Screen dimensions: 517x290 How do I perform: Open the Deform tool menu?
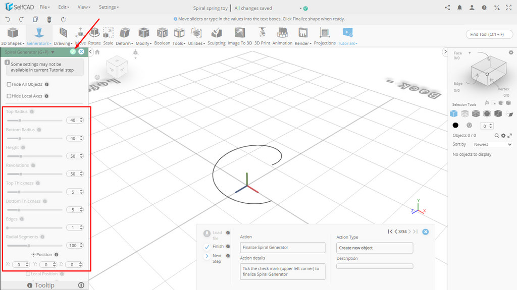(124, 36)
